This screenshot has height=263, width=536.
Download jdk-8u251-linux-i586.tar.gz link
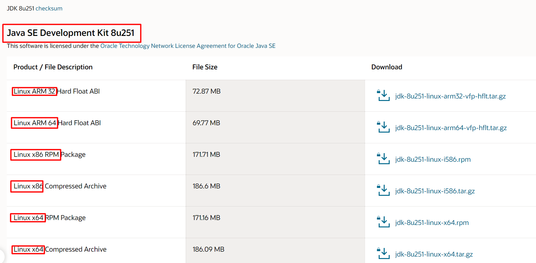tap(435, 191)
